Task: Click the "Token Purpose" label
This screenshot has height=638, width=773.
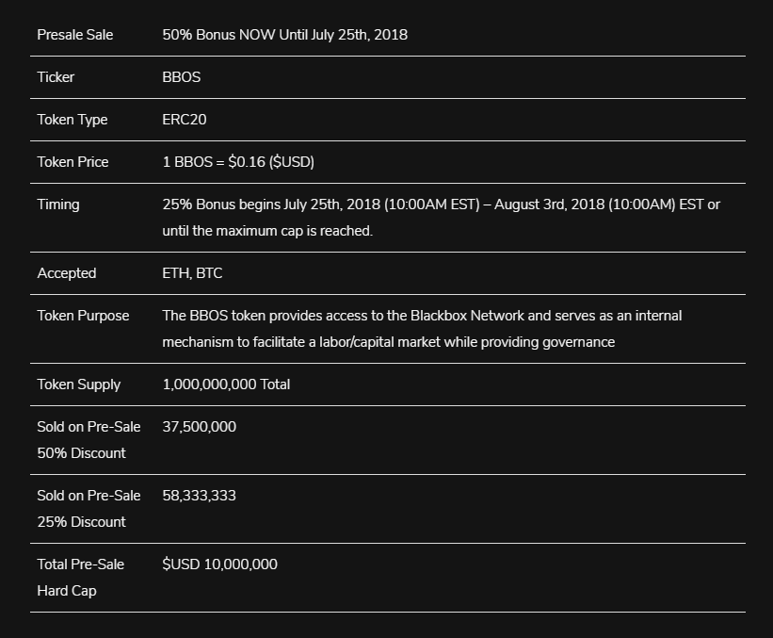Action: [83, 316]
